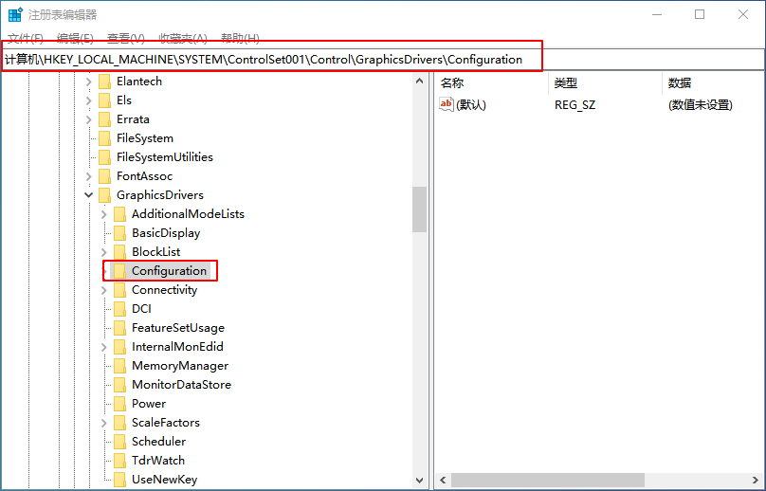Click the registry path address bar
The width and height of the screenshot is (766, 491).
273,59
